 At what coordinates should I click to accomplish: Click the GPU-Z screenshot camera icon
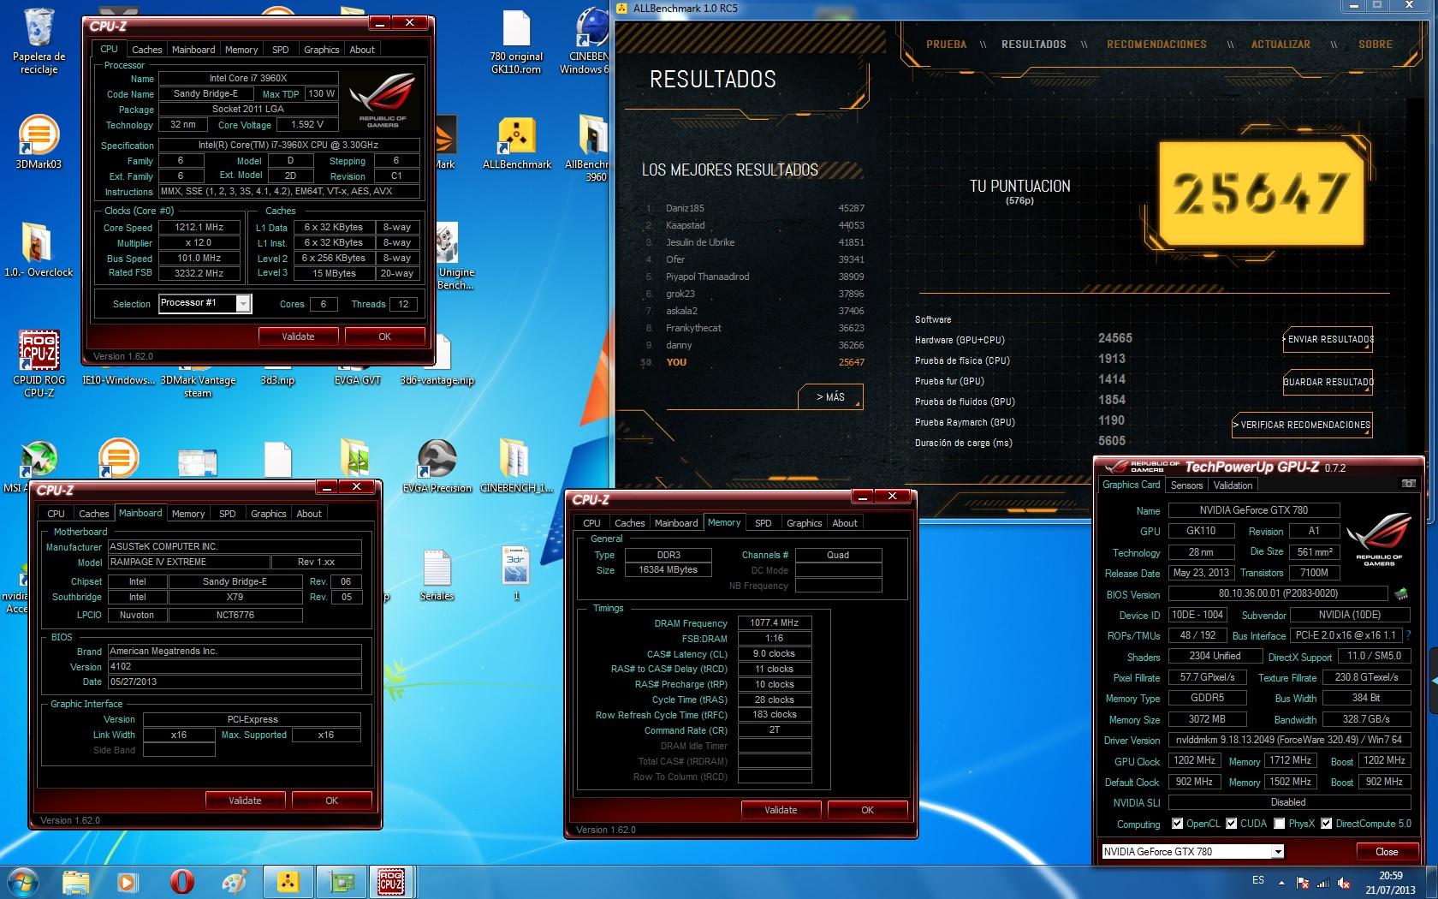pyautogui.click(x=1408, y=484)
